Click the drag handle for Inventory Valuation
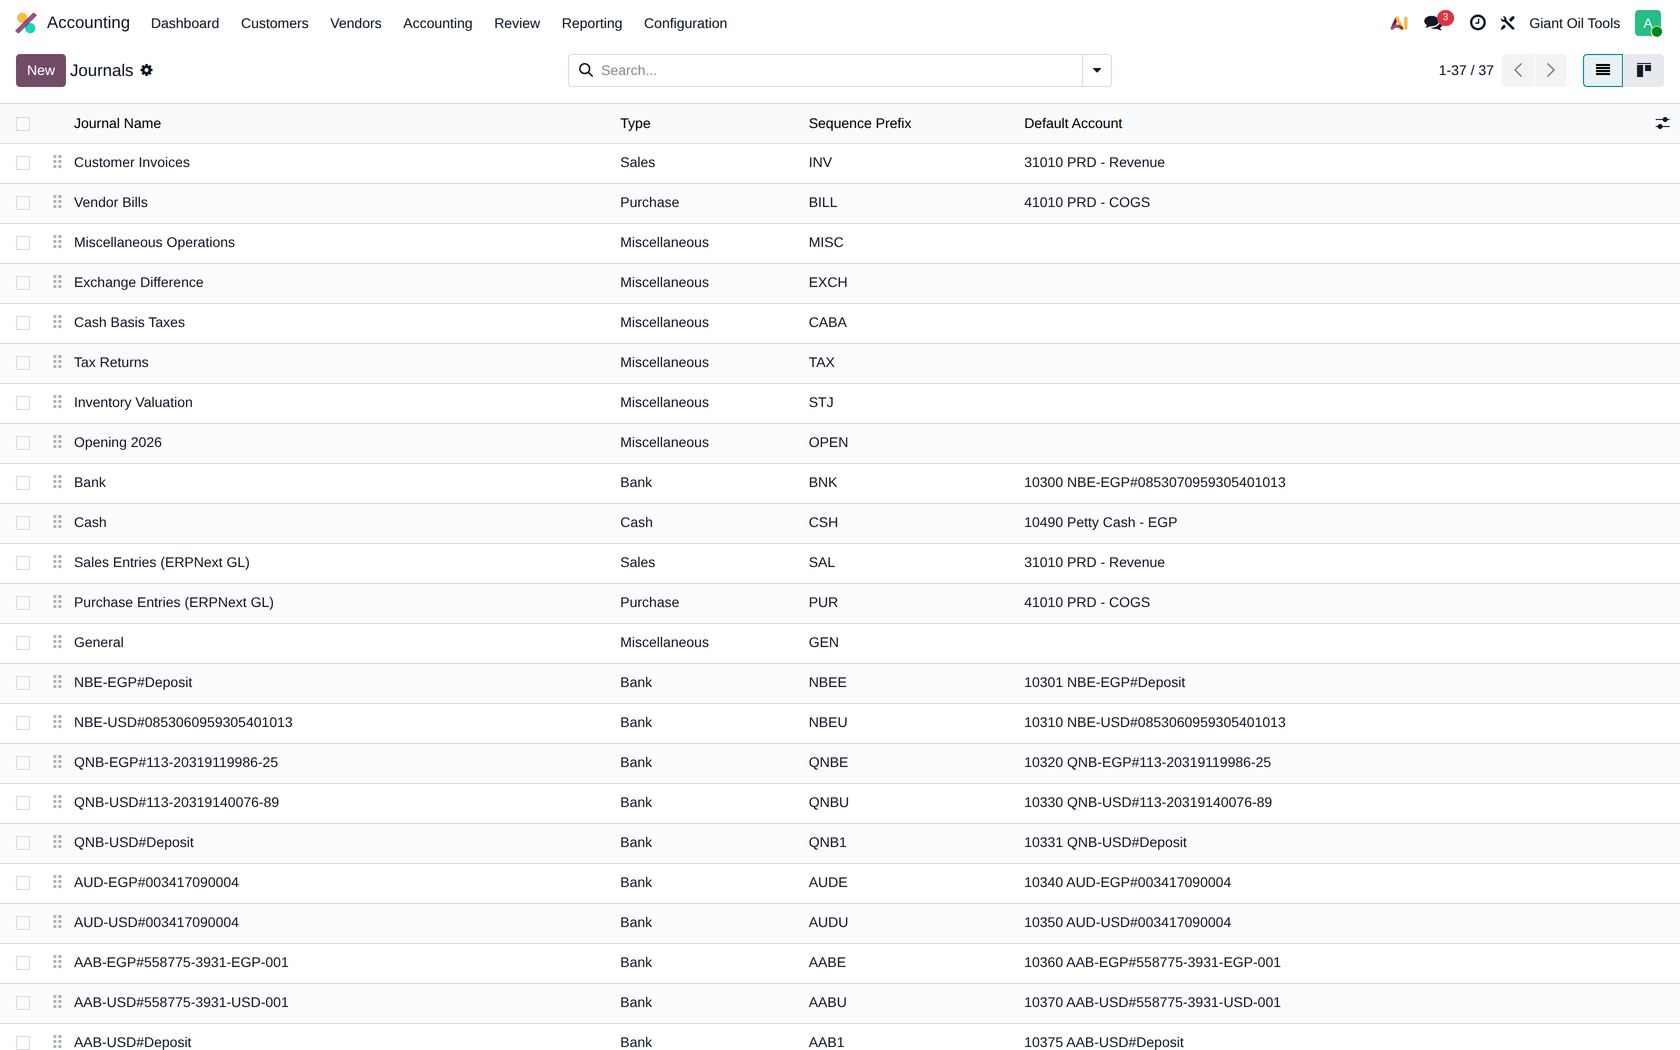Image resolution: width=1680 pixels, height=1050 pixels. [x=57, y=402]
